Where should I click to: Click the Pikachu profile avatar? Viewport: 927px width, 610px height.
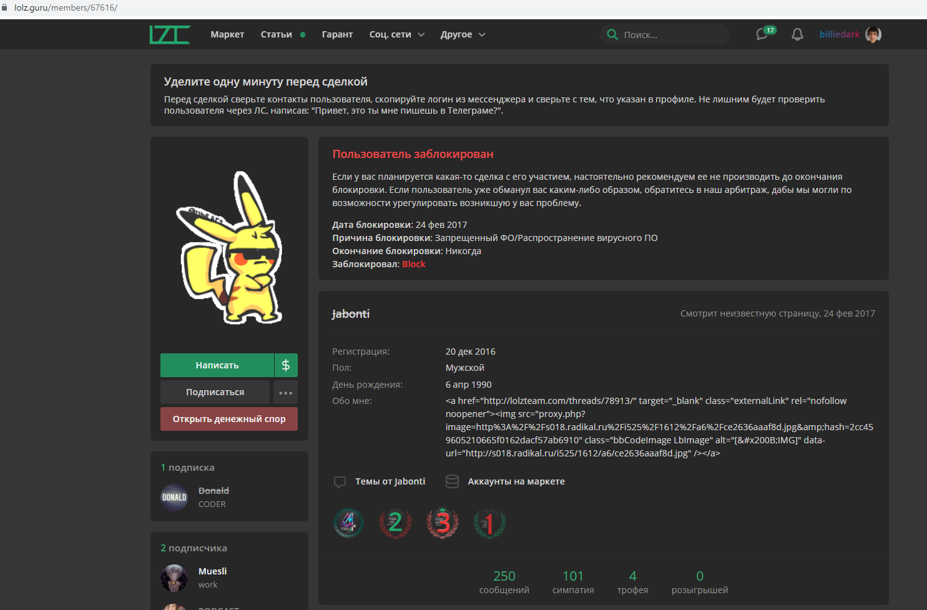229,248
